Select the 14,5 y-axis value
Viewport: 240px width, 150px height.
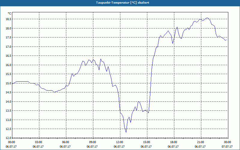(x=8, y=92)
